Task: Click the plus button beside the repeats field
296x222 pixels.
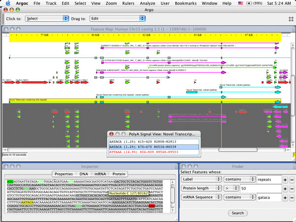Action: [x=286, y=179]
